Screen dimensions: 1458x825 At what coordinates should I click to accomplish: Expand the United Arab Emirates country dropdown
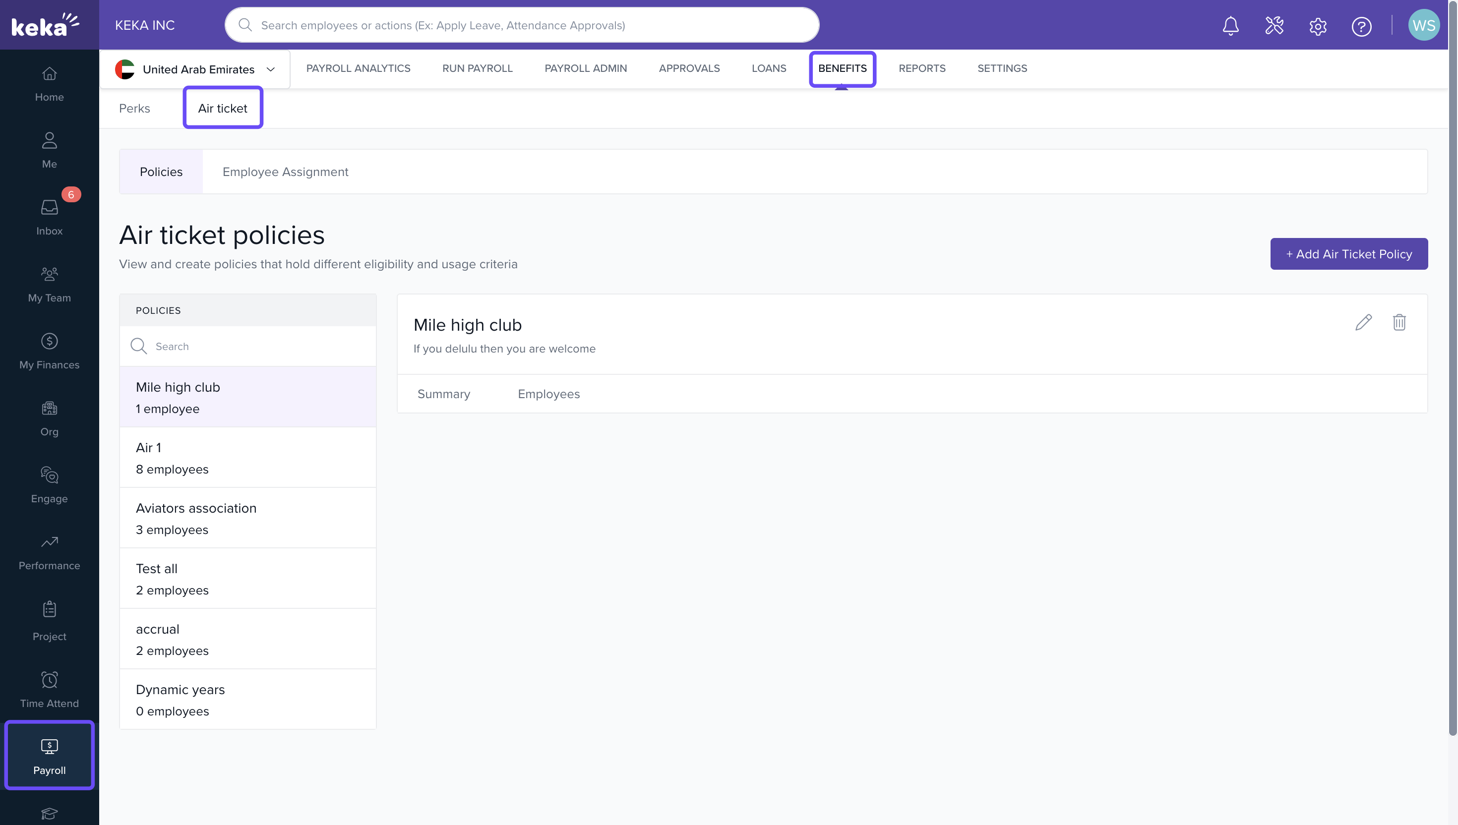point(195,69)
